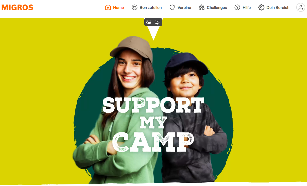Open the Hilfe text link
Screen dimensions: 307x186
click(x=247, y=8)
